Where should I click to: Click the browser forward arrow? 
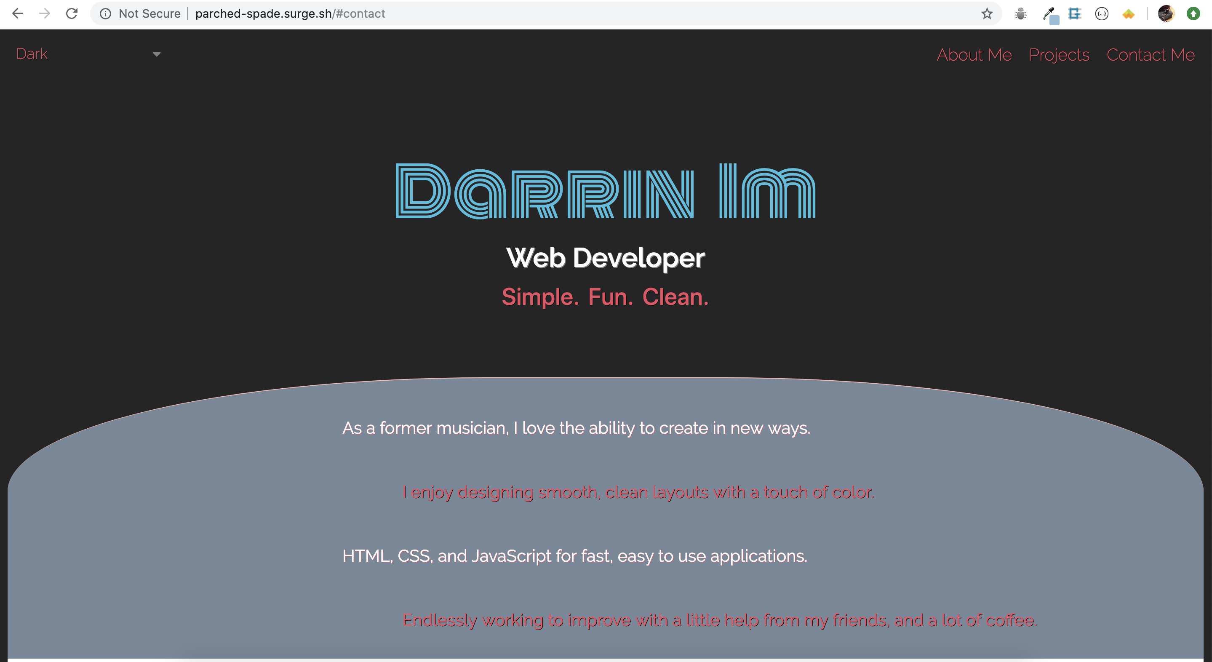(45, 13)
